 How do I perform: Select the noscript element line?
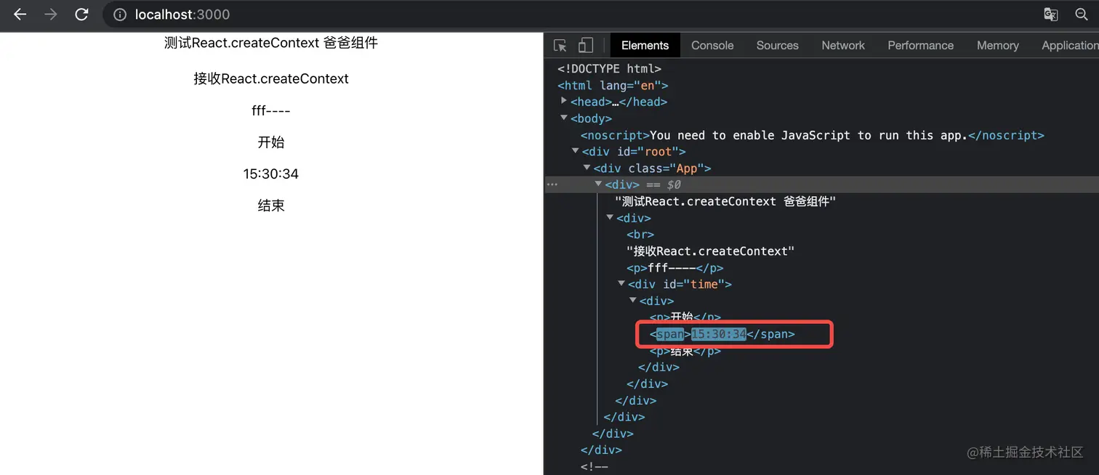tap(813, 135)
